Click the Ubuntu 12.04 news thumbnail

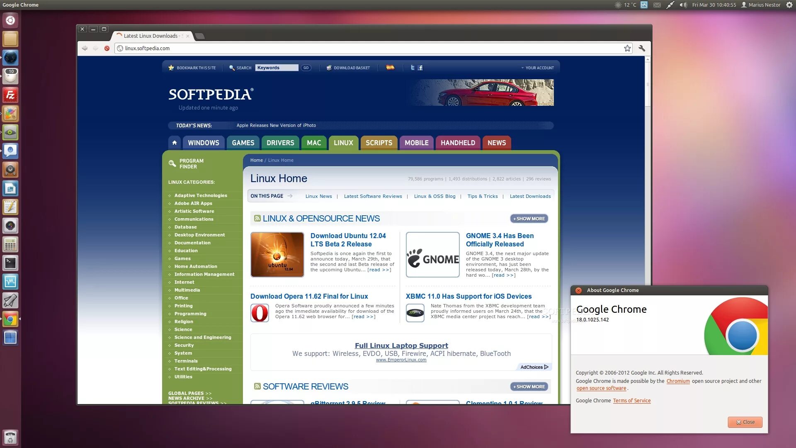(277, 254)
